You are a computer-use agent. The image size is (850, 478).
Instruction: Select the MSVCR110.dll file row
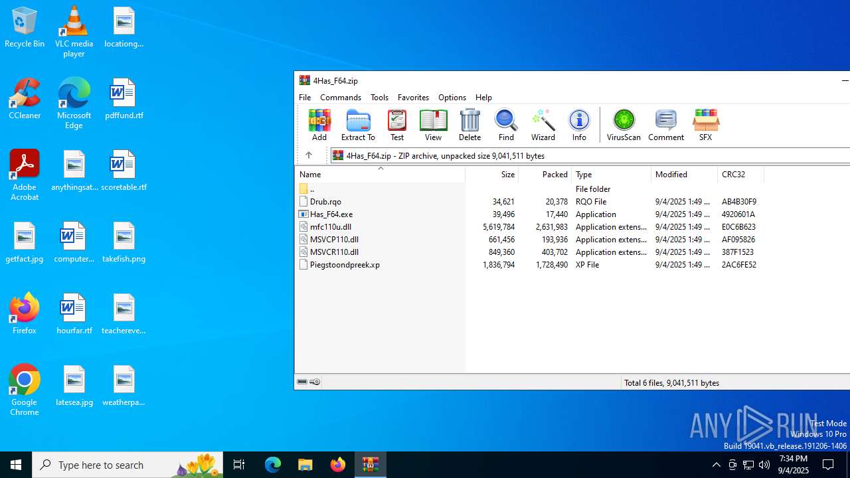pyautogui.click(x=529, y=252)
